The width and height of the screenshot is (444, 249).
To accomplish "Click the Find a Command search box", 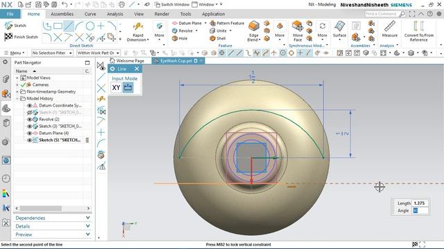I will coord(385,14).
